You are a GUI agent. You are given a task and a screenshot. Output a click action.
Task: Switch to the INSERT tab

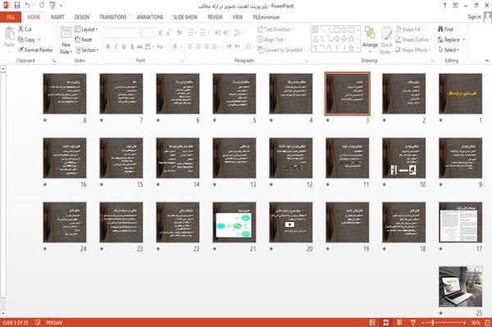click(x=57, y=17)
